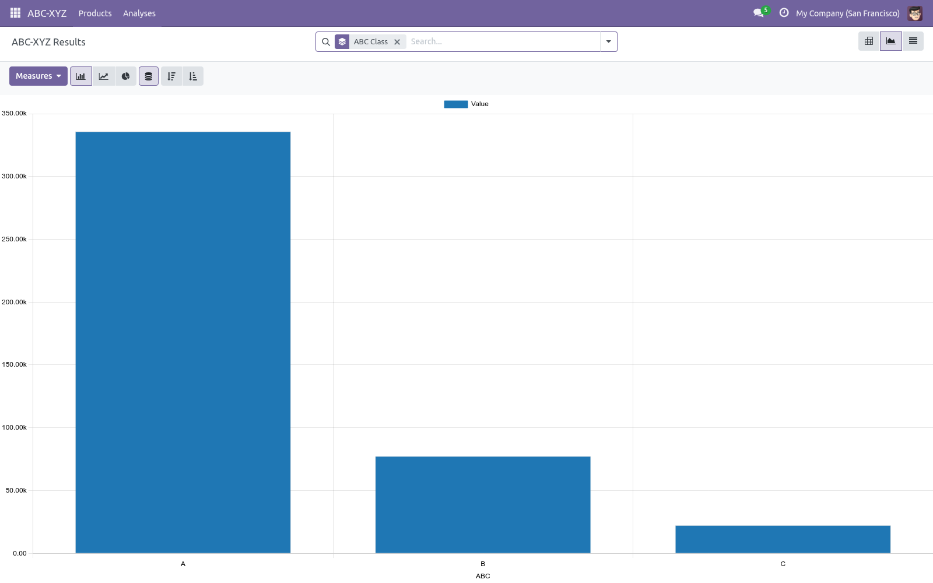
Task: Open the apps grid menu icon
Action: pos(16,13)
